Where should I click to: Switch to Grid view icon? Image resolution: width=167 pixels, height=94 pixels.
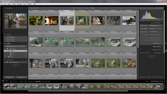11,81
